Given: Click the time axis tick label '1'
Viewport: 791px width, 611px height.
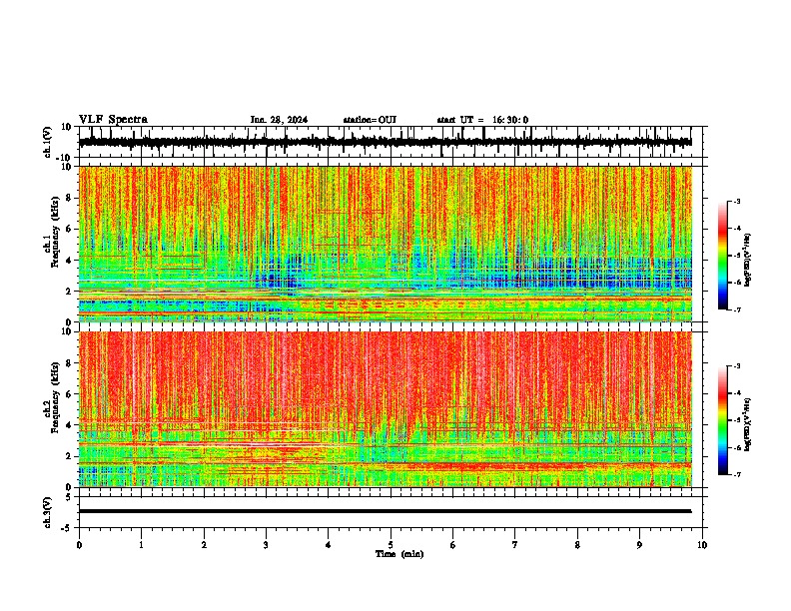Looking at the screenshot, I should coord(141,545).
